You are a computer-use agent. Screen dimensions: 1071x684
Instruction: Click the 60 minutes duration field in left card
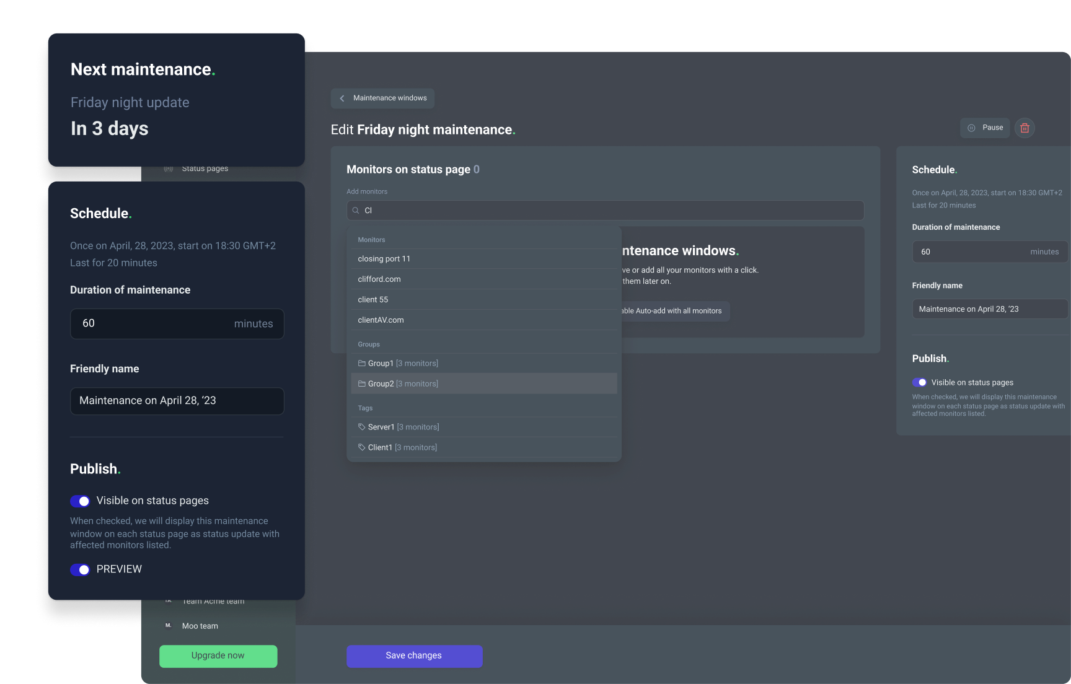pyautogui.click(x=177, y=324)
